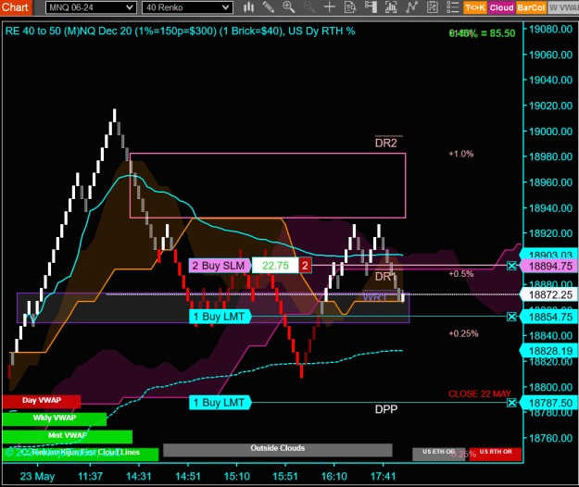Click the +0.25% level label
The height and width of the screenshot is (487, 579).
tap(463, 333)
